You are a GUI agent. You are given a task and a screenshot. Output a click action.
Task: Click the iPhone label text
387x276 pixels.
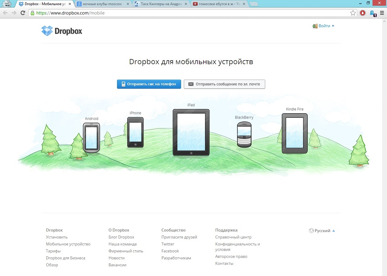(135, 113)
